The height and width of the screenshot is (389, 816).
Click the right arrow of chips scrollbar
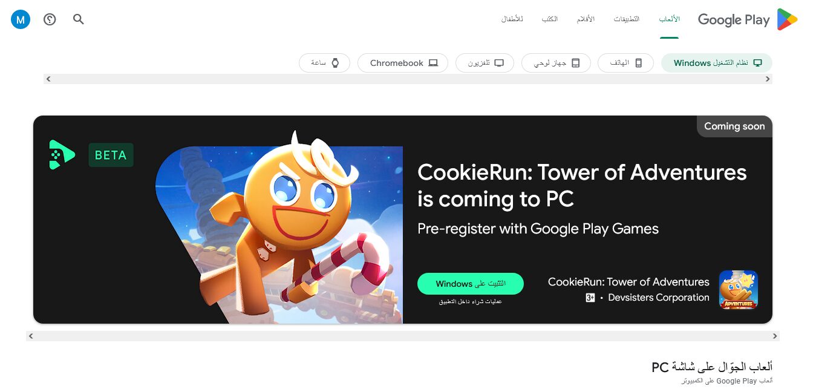point(768,79)
